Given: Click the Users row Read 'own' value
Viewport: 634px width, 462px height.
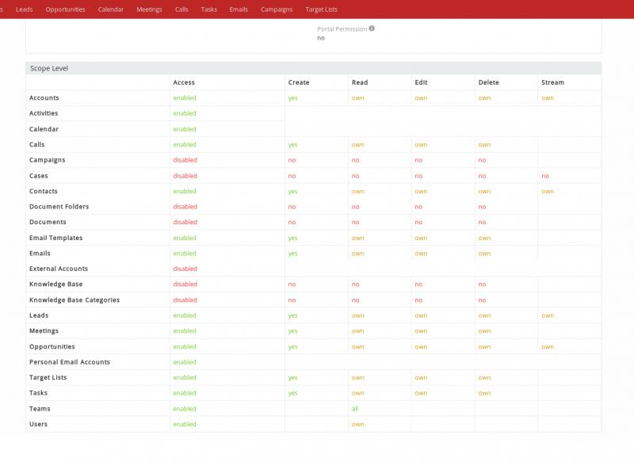Looking at the screenshot, I should pos(357,424).
